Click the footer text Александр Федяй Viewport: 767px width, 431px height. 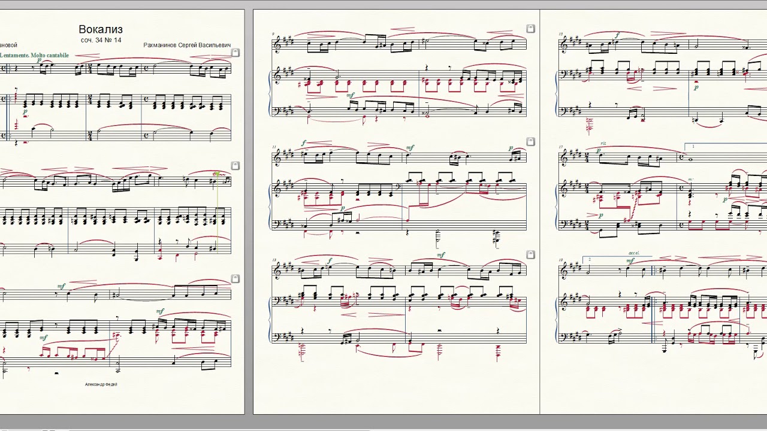click(x=101, y=384)
